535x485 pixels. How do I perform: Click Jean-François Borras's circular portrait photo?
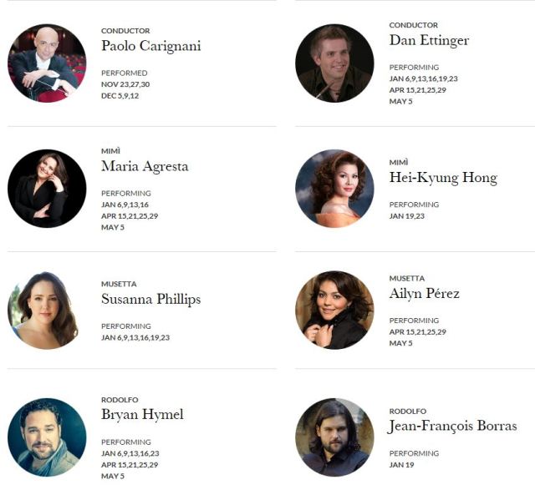(x=334, y=437)
